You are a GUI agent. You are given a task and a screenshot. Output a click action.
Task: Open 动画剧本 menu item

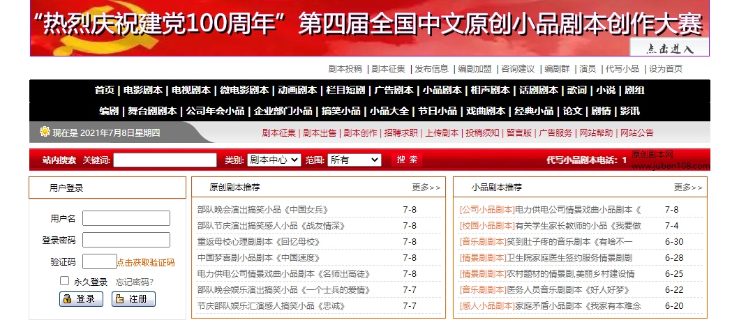(297, 90)
